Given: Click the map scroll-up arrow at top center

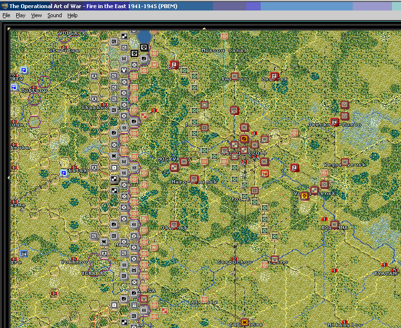Looking at the screenshot, I should [x=204, y=29].
